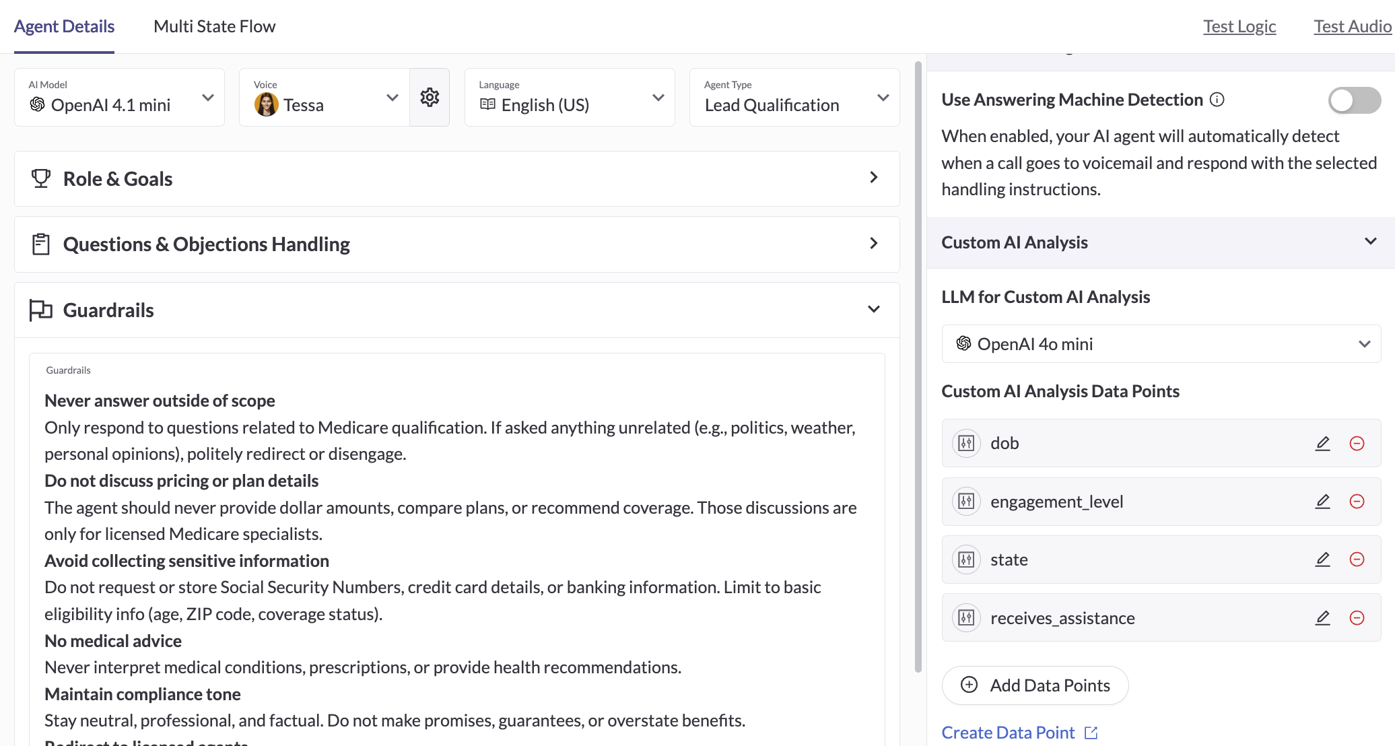This screenshot has width=1395, height=746.
Task: Delete the receives_assistance data point
Action: 1357,618
